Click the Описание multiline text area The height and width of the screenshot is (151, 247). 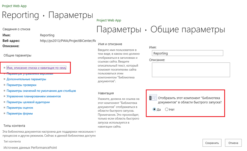click(191, 70)
